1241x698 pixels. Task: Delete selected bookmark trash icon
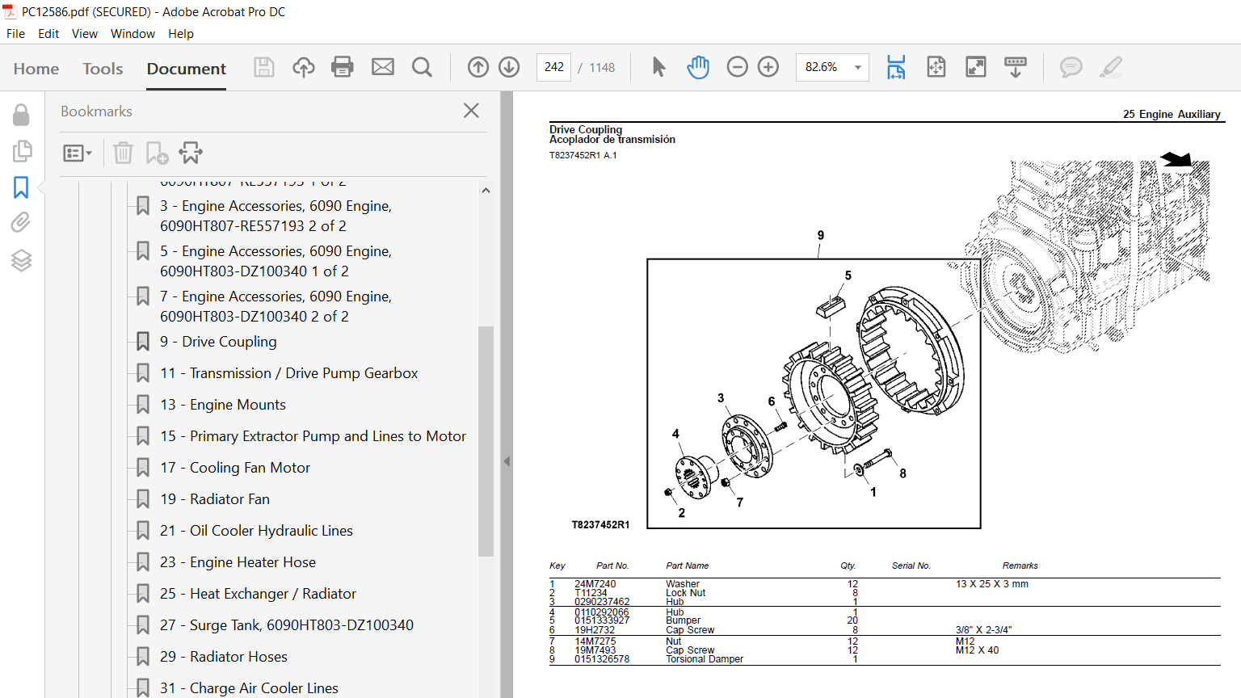(x=123, y=153)
